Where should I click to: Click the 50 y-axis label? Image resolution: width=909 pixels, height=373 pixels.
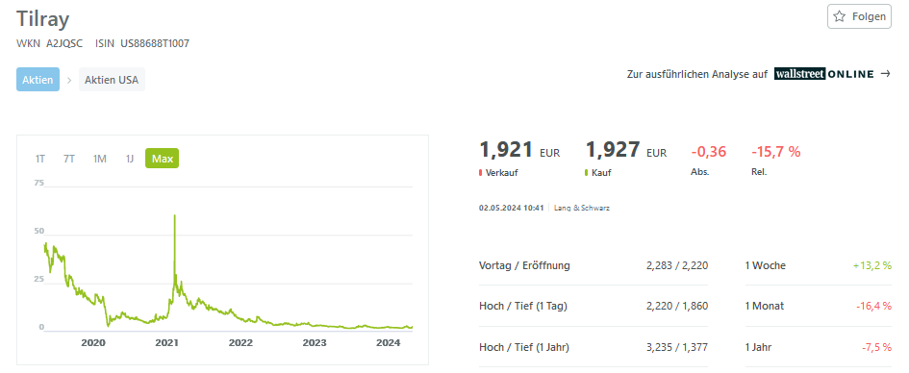39,231
